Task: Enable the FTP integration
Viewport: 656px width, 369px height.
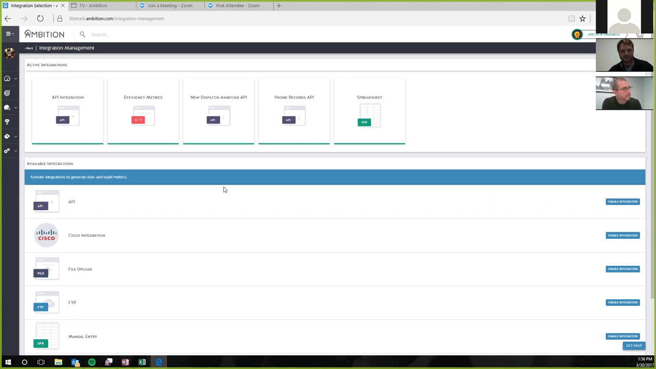Action: (x=622, y=302)
